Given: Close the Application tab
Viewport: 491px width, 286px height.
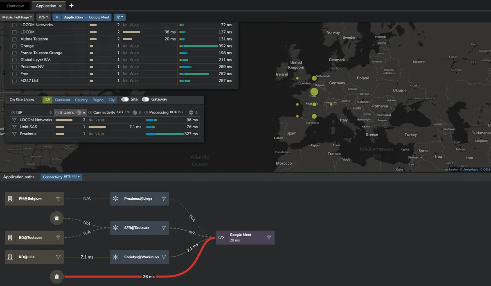Looking at the screenshot, I should point(61,6).
